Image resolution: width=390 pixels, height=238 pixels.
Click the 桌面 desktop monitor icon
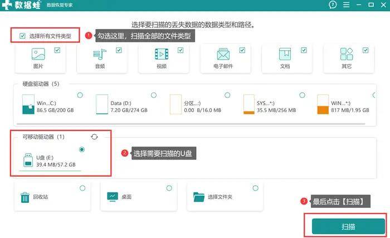pos(113,197)
